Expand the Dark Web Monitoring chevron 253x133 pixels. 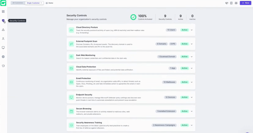pyautogui.click(x=192, y=57)
